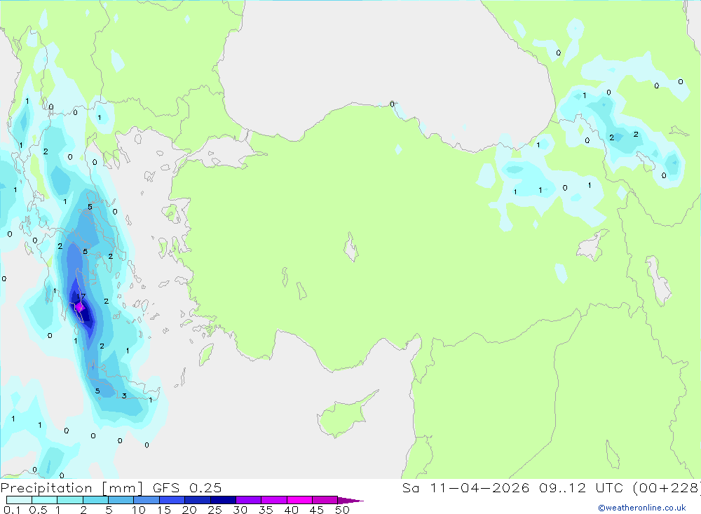Click the 'GFS 0.25' model label

click(x=187, y=488)
